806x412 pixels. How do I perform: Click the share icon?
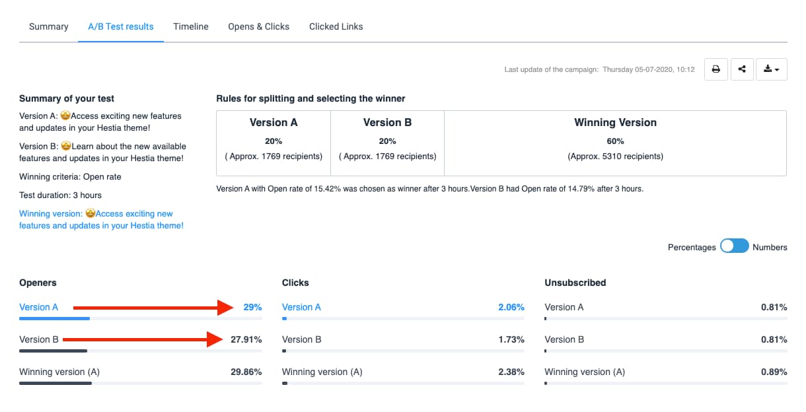point(743,69)
